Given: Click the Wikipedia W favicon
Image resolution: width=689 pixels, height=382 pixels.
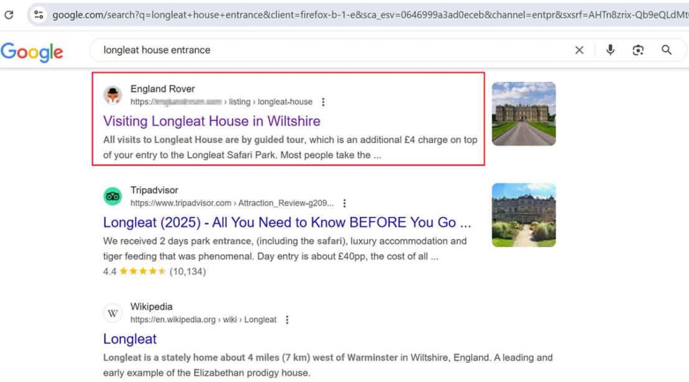Looking at the screenshot, I should coord(113,313).
